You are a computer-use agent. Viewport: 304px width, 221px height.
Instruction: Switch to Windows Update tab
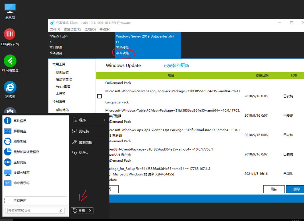pos(123,66)
